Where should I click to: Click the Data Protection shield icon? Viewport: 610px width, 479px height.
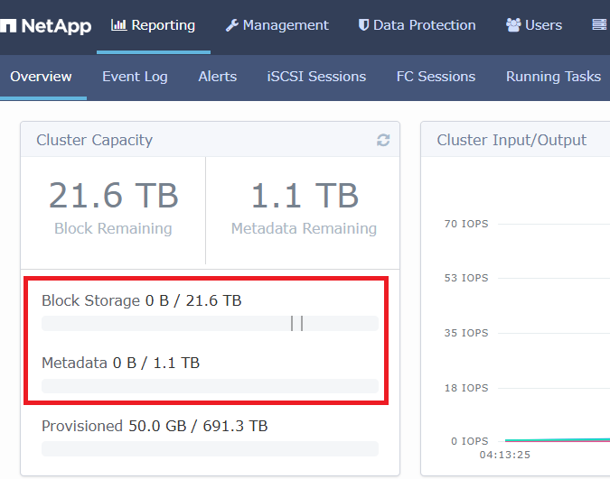click(363, 25)
